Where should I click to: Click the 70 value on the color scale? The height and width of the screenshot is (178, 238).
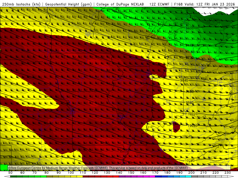35,173
